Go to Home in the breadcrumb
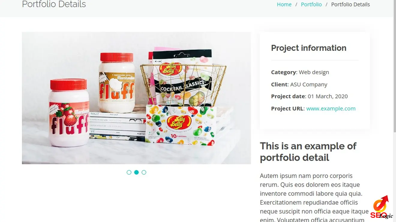Viewport: 396px width, 222px height. tap(284, 4)
